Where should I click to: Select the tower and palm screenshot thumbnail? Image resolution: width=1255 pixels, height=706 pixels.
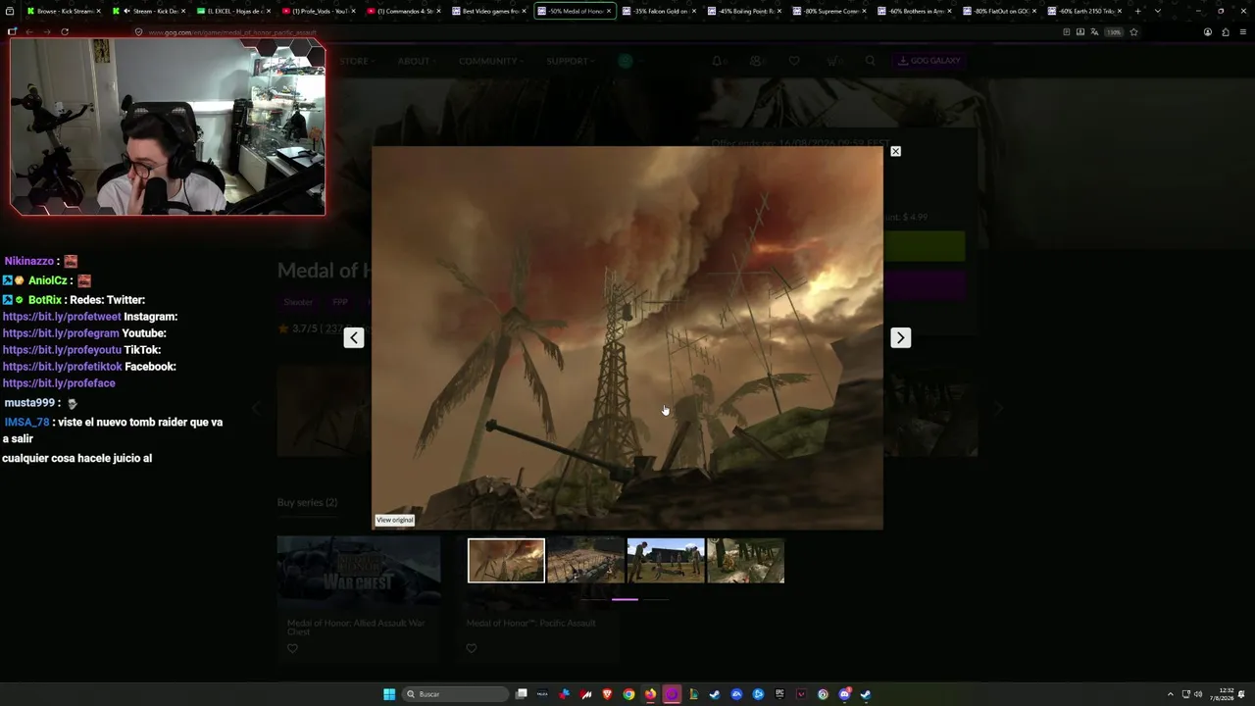tap(506, 560)
